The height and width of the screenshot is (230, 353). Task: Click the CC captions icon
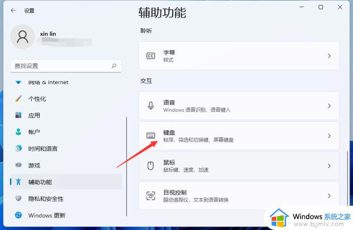click(x=150, y=56)
